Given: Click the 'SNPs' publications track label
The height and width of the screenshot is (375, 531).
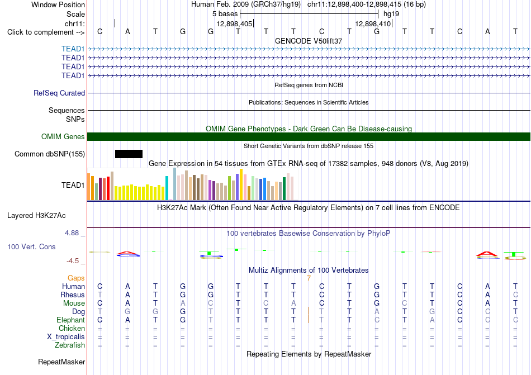Looking at the screenshot, I should (x=75, y=119).
